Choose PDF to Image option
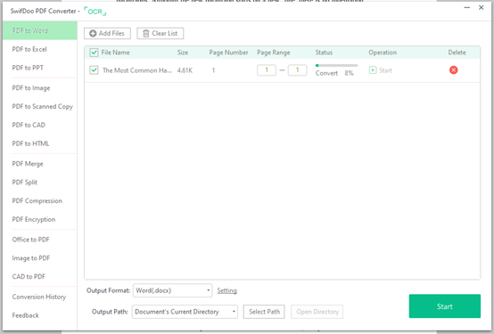The image size is (494, 334). [x=31, y=88]
